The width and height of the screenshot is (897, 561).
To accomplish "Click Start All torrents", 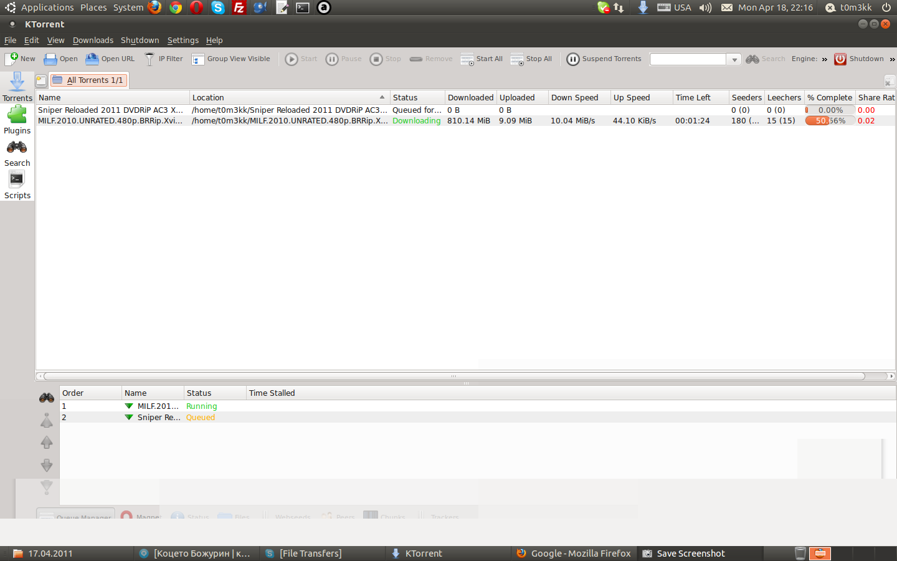I will click(x=482, y=59).
